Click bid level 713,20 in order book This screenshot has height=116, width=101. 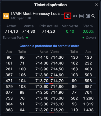(x=42, y=110)
